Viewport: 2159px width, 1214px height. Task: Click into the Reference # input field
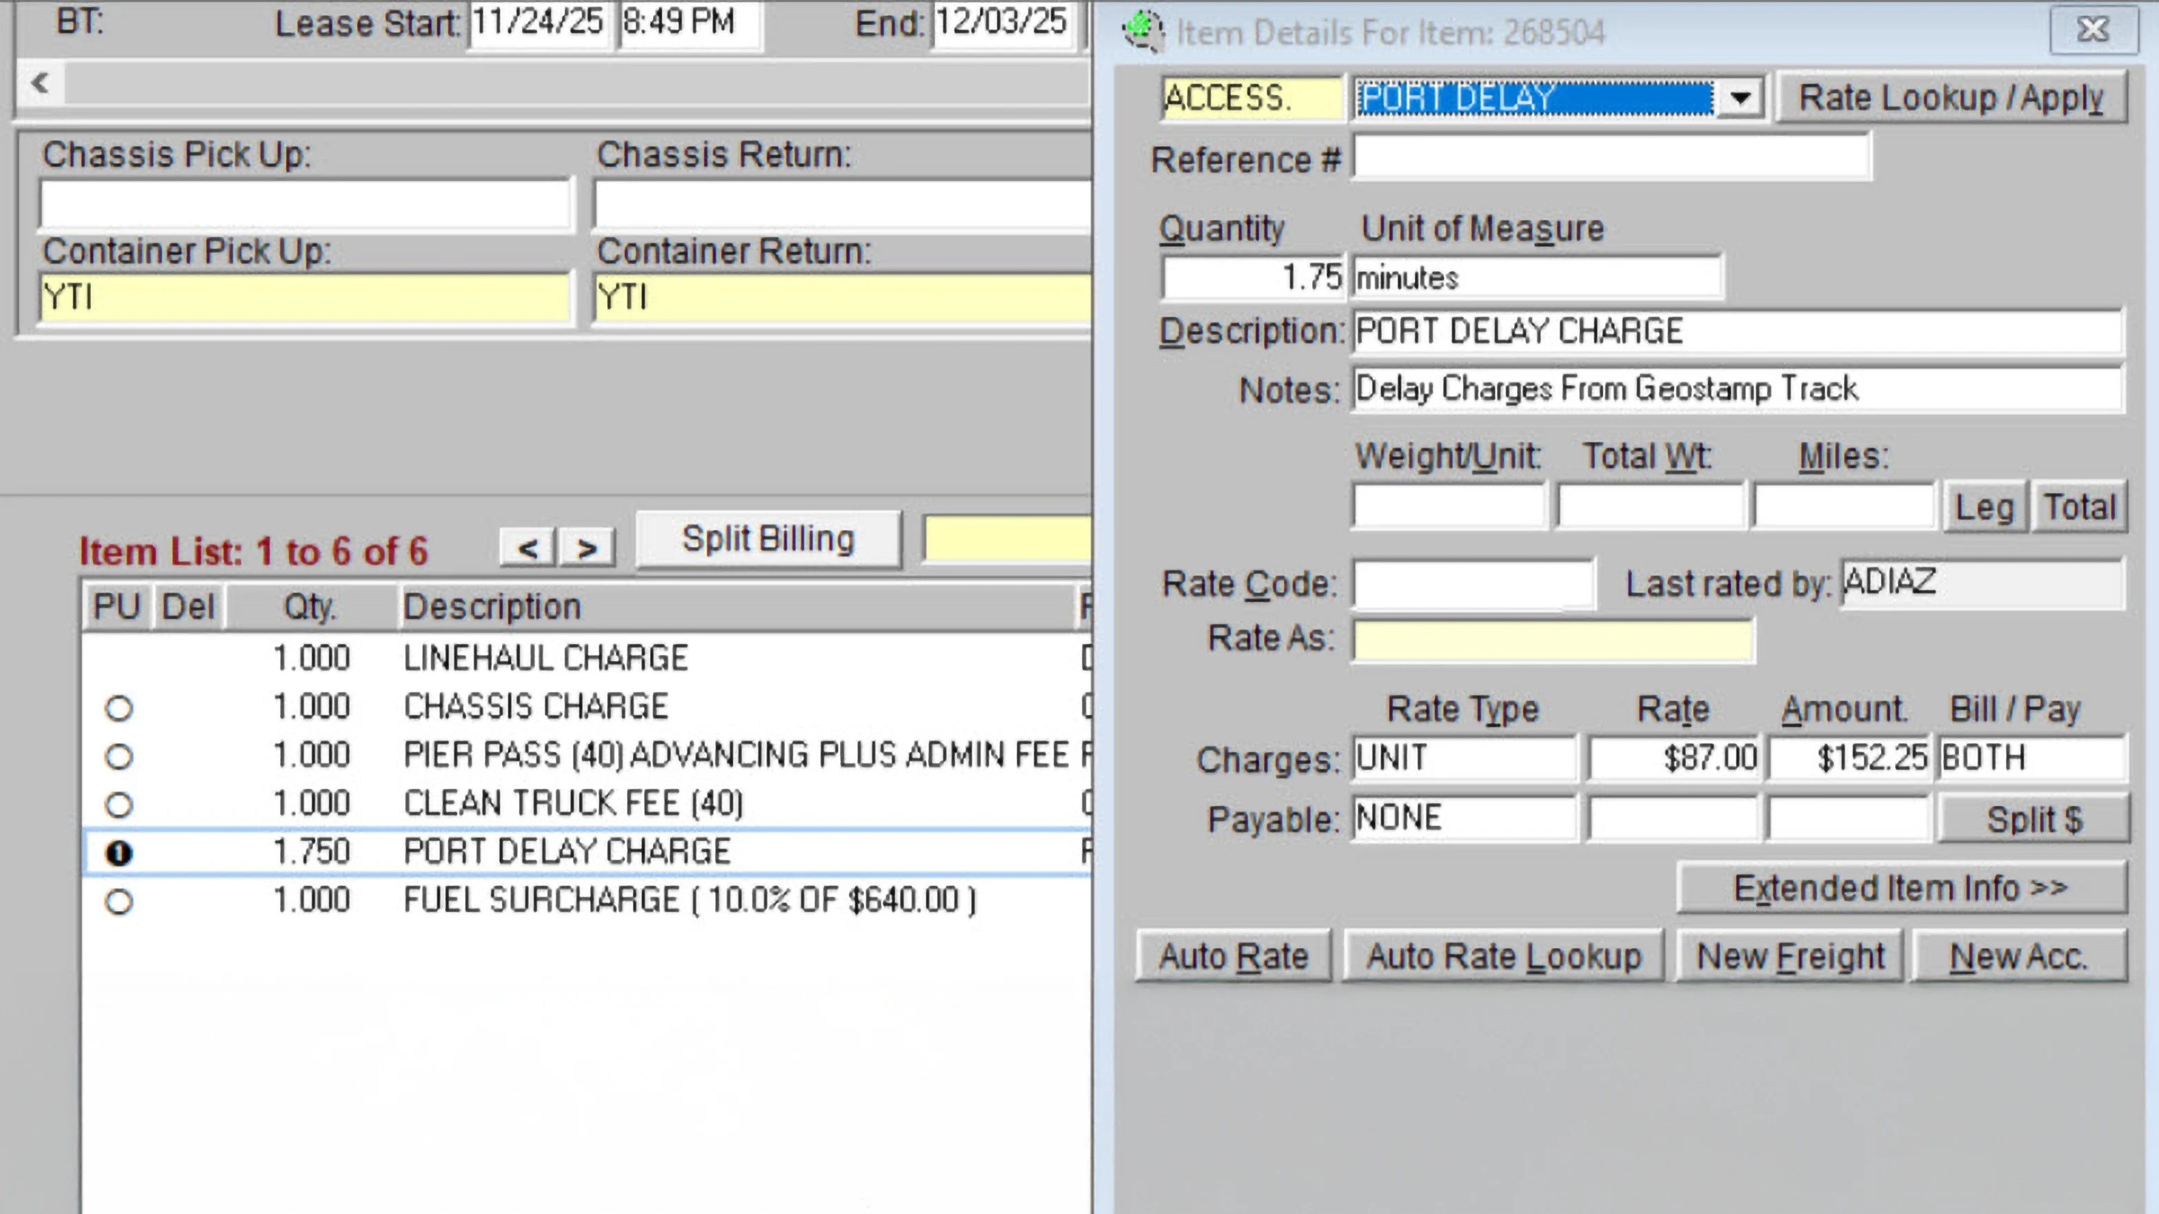(x=1611, y=157)
